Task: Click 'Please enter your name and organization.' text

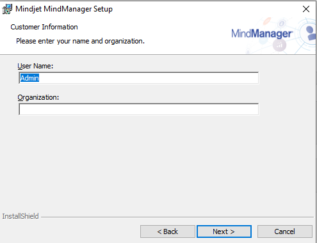Action: pos(80,41)
